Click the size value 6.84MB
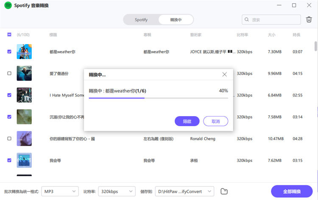The height and width of the screenshot is (200, 318). (275, 95)
